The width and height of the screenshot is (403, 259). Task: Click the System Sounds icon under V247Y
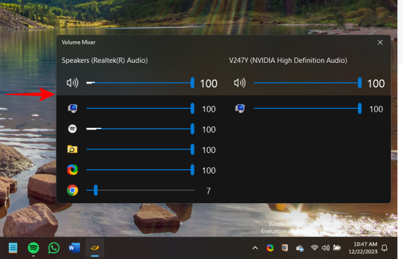coord(239,109)
